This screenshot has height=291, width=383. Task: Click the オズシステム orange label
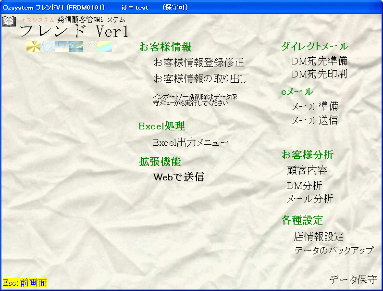[x=37, y=20]
